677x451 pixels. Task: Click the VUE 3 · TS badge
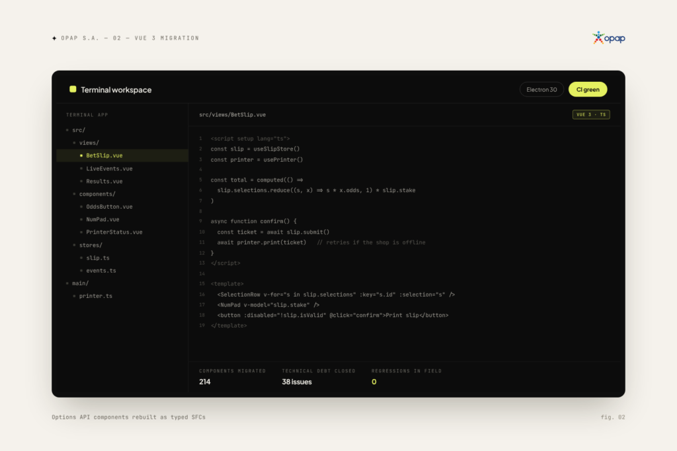[591, 115]
